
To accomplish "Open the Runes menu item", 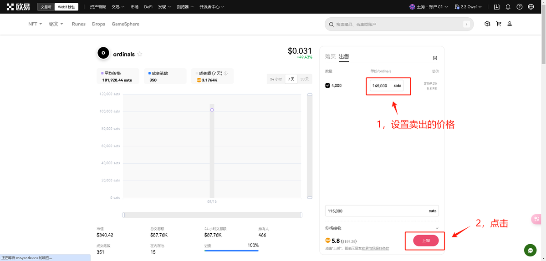I will [x=78, y=24].
